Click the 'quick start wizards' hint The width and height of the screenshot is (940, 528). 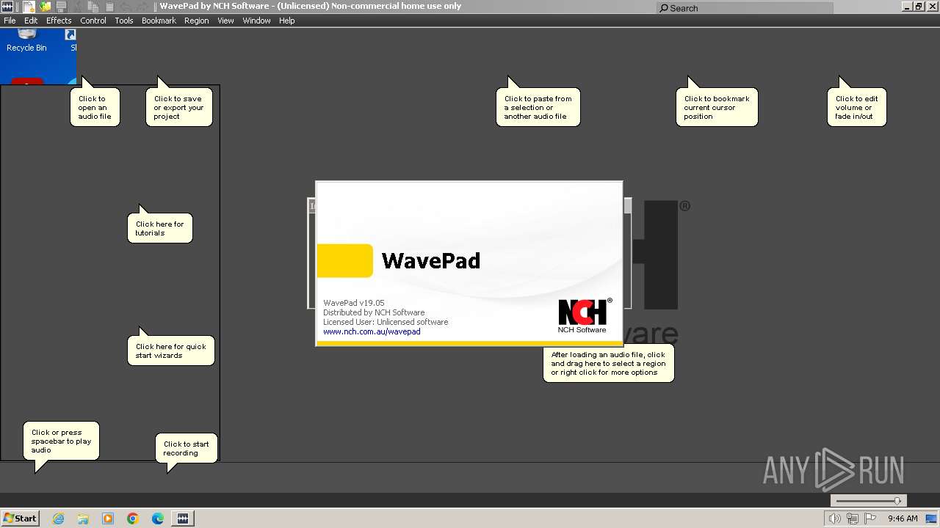[171, 351]
